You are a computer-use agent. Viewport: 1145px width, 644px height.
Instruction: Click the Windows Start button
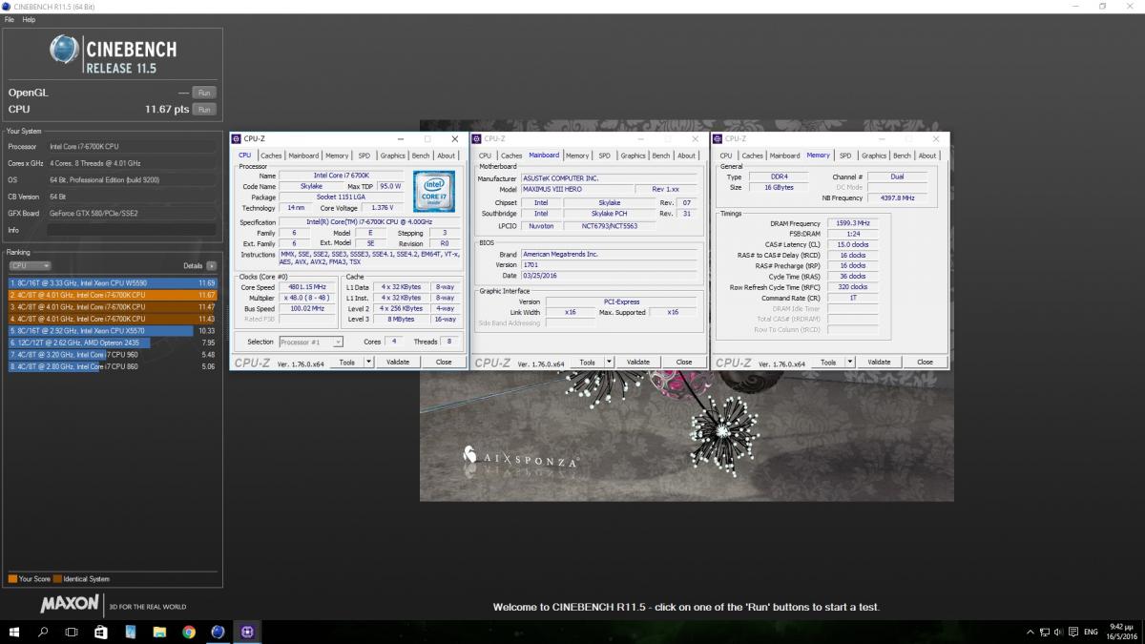click(x=14, y=632)
